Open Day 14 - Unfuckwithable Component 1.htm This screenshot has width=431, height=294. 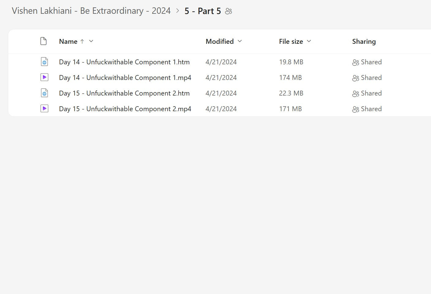tap(124, 62)
